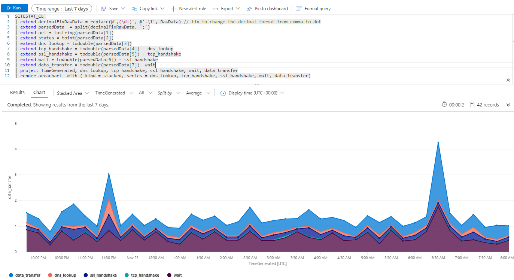Toggle dns_lookup series in legend

63,275
